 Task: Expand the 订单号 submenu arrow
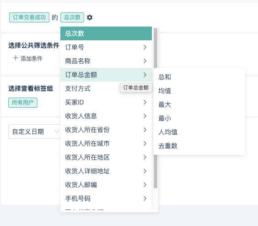click(x=145, y=47)
